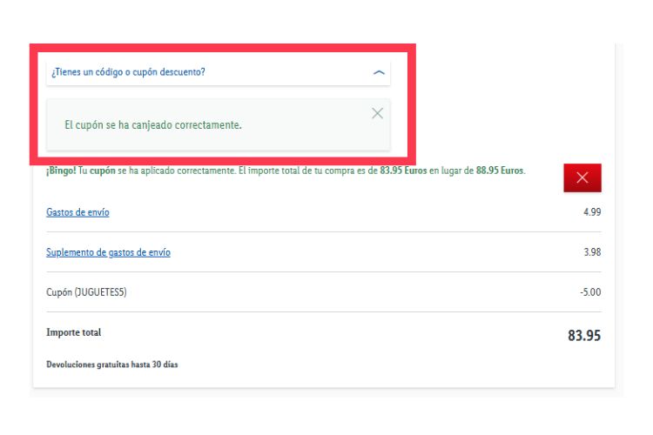Click the 'El cupón se ha canjeado correctamente' message
Viewport: 653px width, 435px height.
[x=153, y=125]
